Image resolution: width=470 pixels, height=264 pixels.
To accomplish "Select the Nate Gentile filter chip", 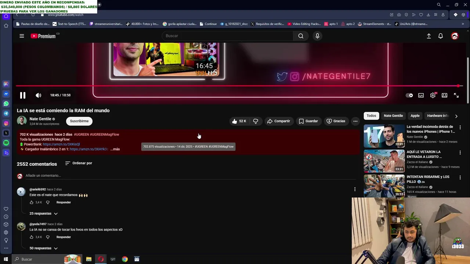I will 393,116.
